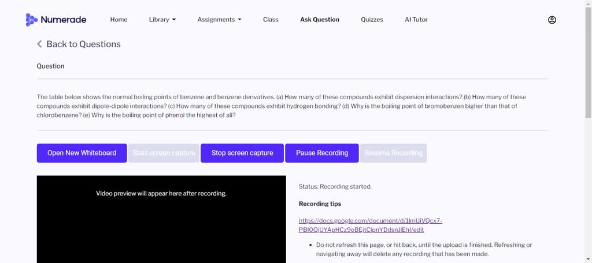Navigate to Quizzes

pyautogui.click(x=372, y=20)
